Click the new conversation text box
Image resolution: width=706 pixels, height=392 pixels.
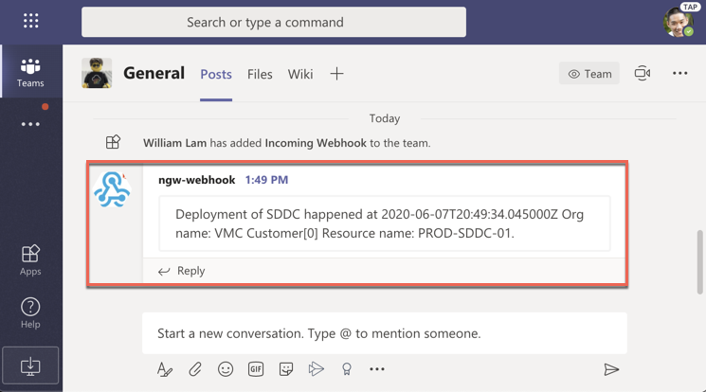[384, 333]
